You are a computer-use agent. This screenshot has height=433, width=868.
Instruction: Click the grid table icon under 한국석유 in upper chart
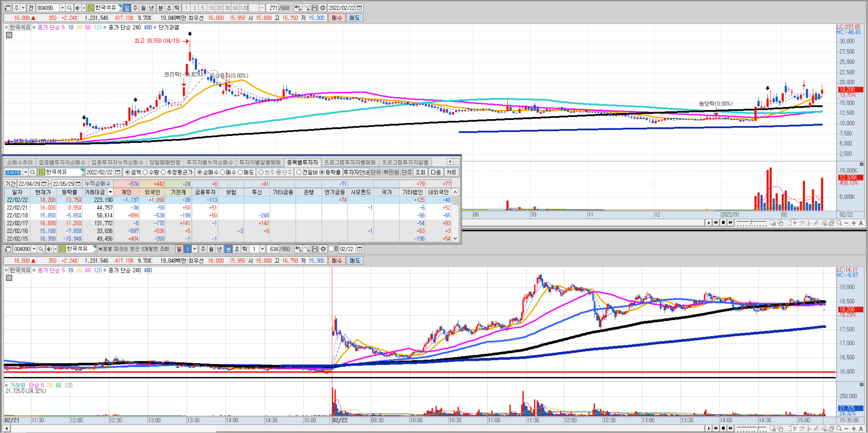click(x=9, y=35)
